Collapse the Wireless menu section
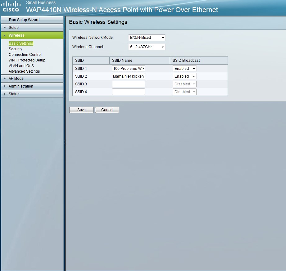The image size is (286, 271). (32, 35)
